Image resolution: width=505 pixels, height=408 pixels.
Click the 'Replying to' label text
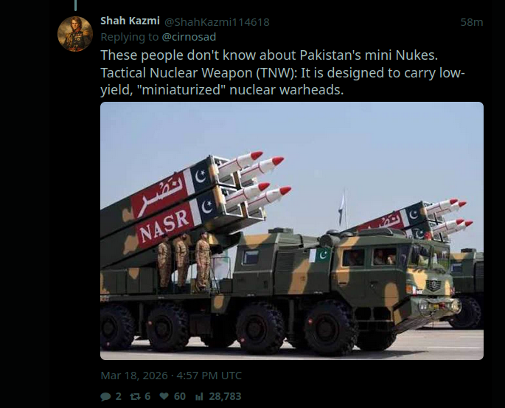(x=130, y=37)
